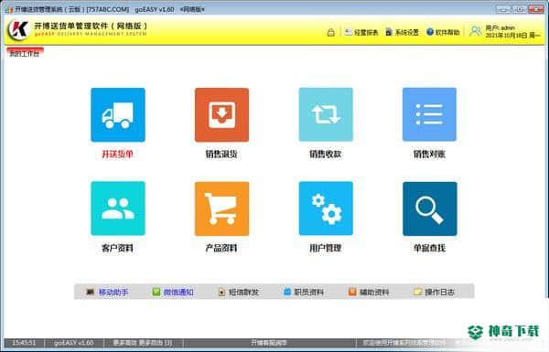The image size is (549, 352).
Task: Open the 销售收款 sales payment tile
Action: click(x=326, y=115)
